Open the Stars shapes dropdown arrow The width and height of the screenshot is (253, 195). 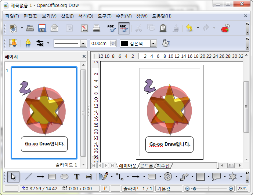241,176
